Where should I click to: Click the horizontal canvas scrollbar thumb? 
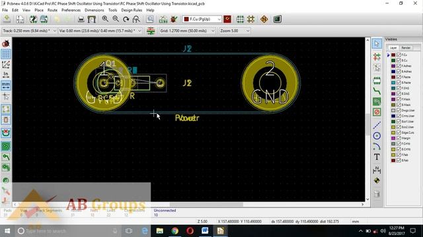coord(206,205)
